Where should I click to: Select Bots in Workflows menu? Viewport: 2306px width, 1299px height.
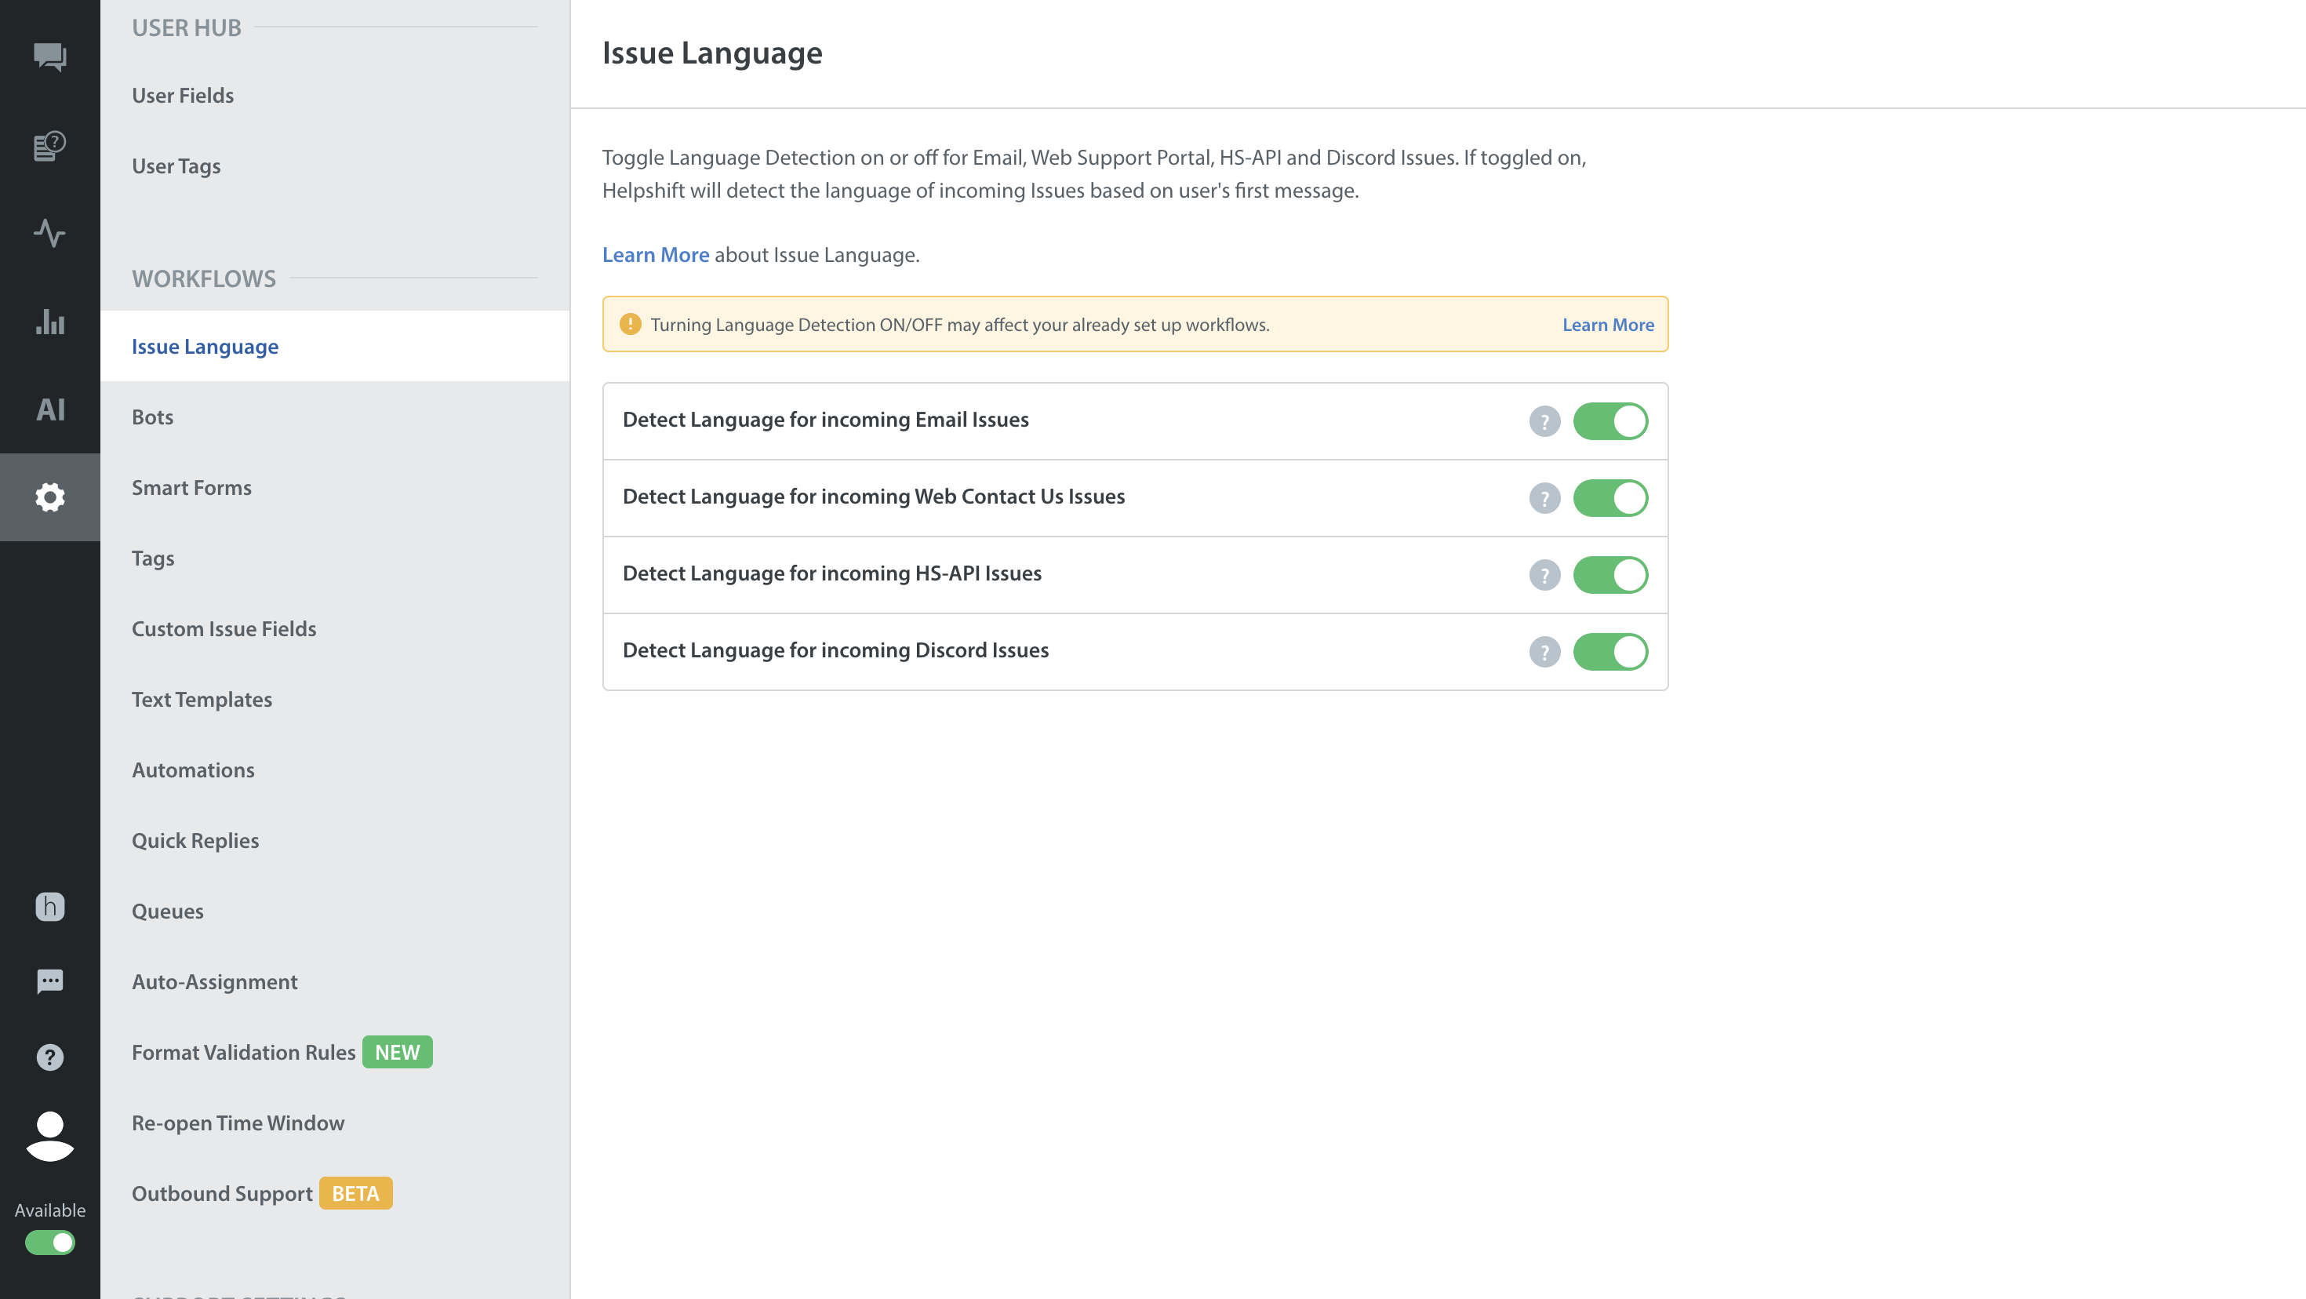pos(152,417)
